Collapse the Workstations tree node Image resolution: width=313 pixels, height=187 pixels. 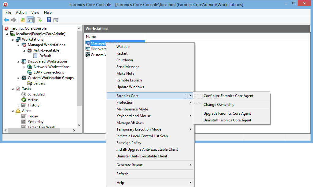13,40
